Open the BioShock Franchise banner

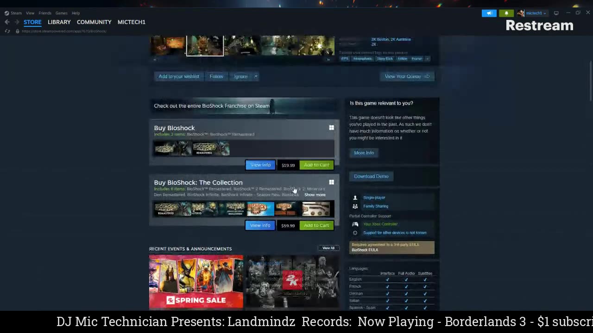(244, 106)
